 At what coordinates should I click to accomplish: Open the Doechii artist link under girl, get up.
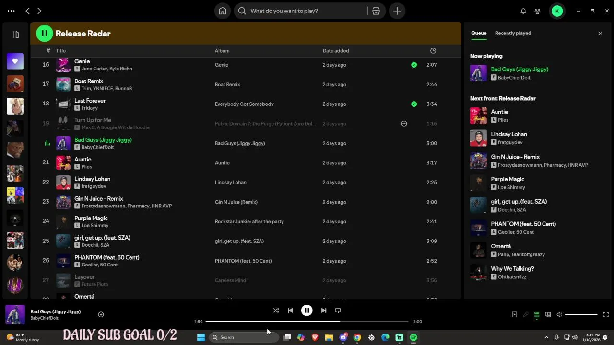point(90,245)
